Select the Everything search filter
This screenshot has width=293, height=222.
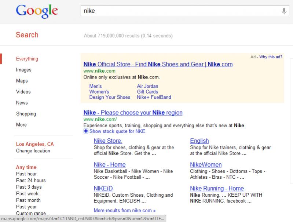[27, 59]
